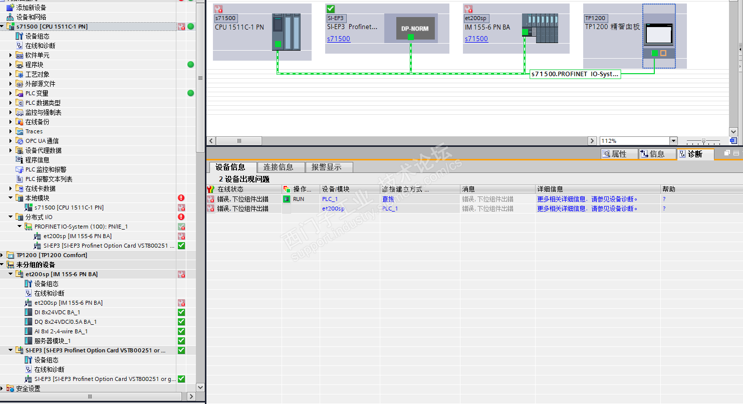
Task: Expand the 安全设置 node
Action: tap(3, 388)
